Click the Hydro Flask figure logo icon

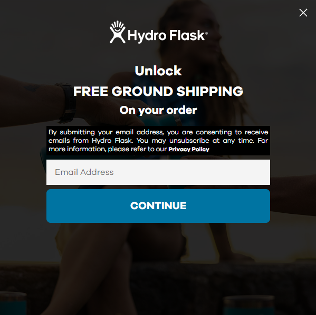(x=118, y=32)
